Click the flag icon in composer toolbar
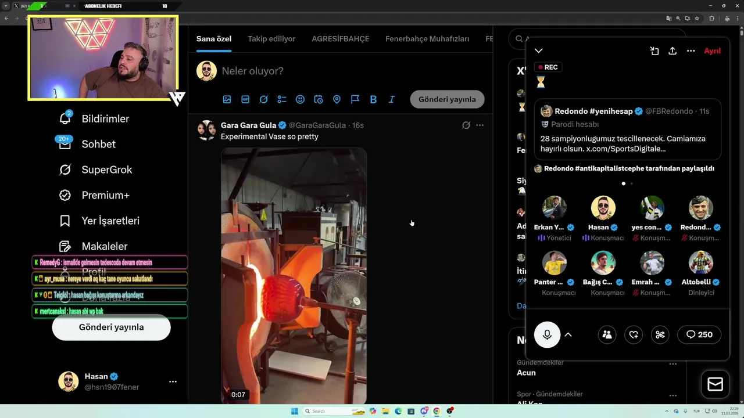The width and height of the screenshot is (744, 418). [355, 99]
